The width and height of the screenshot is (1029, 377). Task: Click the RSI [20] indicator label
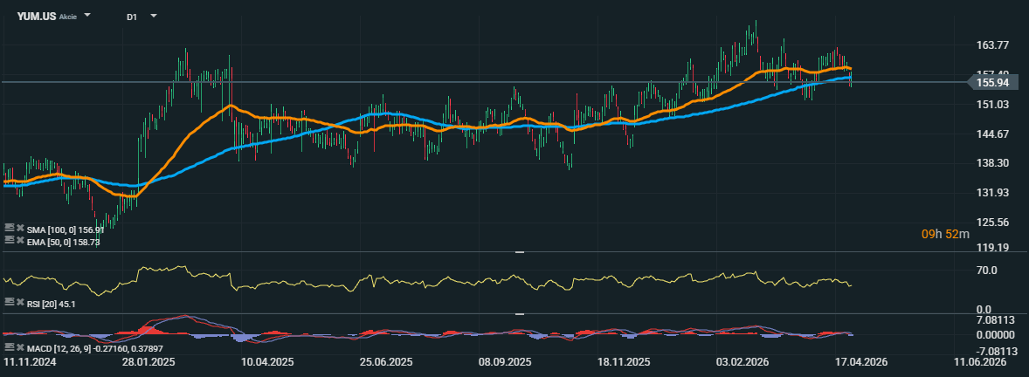(52, 303)
